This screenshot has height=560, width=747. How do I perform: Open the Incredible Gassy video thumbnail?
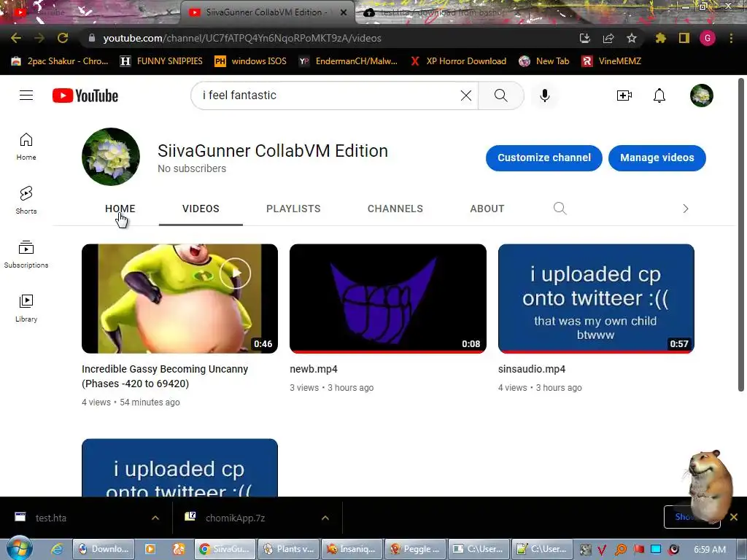coord(179,298)
